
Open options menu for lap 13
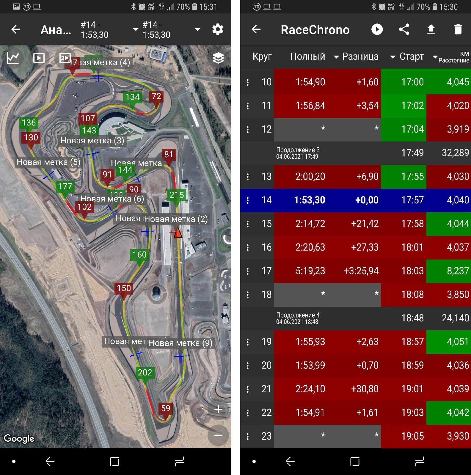(248, 177)
